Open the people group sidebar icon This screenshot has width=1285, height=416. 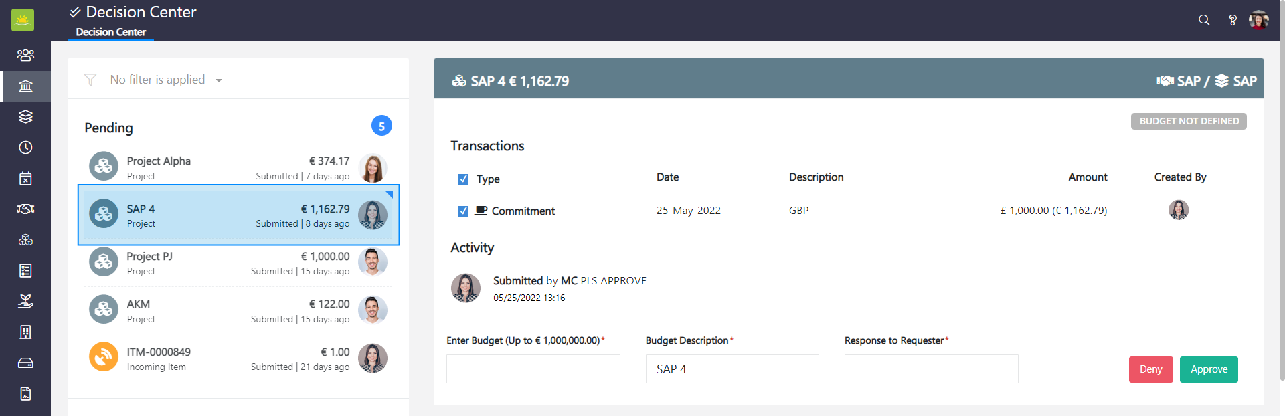(25, 55)
